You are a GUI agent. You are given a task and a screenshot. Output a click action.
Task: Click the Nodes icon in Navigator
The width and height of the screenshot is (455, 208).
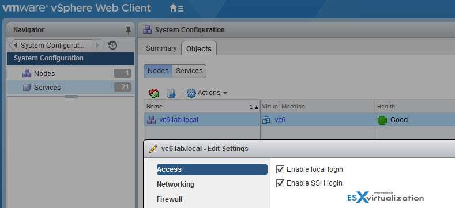tap(27, 73)
